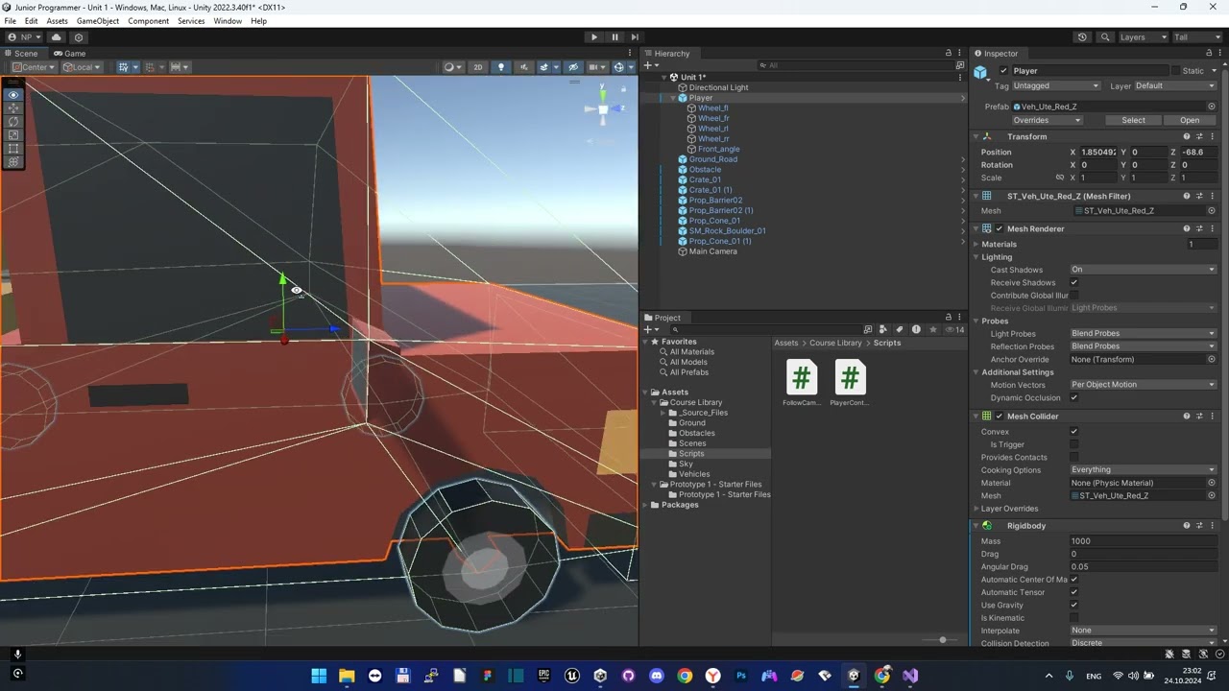Toggle Convex checkbox in Mesh Collider
The height and width of the screenshot is (691, 1229).
[x=1073, y=432]
